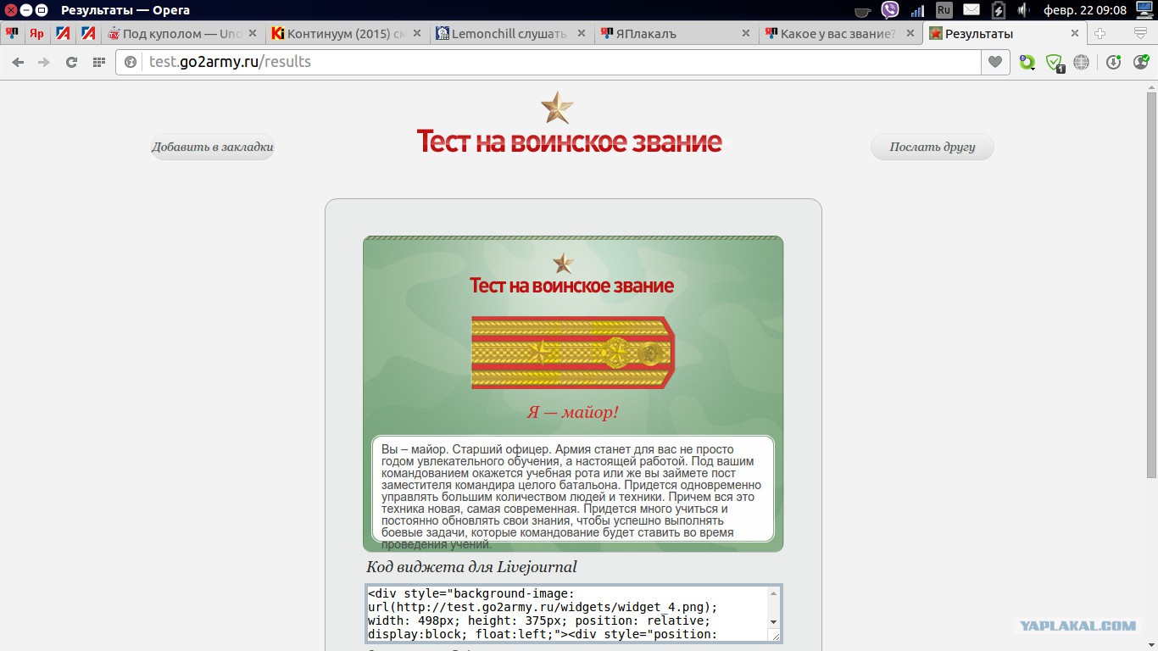This screenshot has width=1158, height=651.
Task: Switch to the Lemonchill слушать tab
Action: point(509,34)
